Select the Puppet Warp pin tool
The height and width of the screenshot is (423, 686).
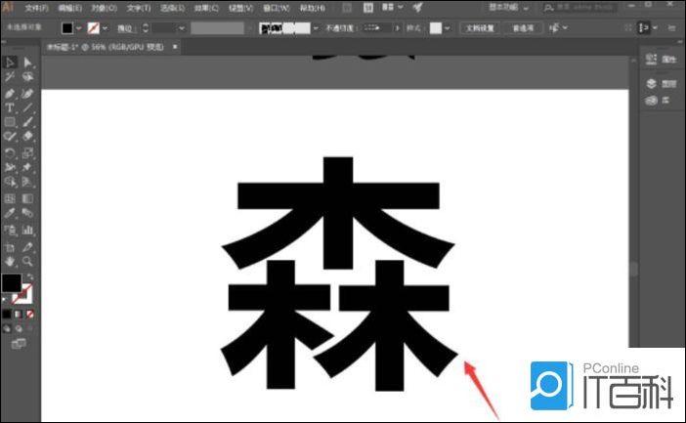pos(27,167)
